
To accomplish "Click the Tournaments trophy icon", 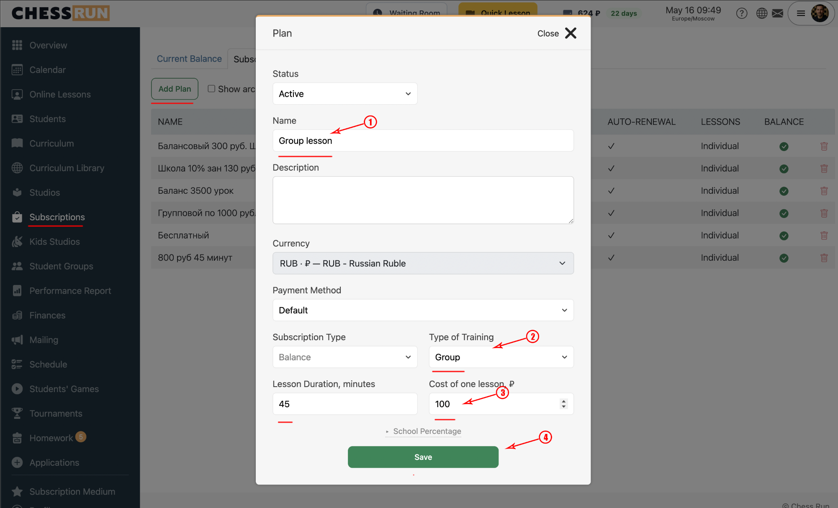I will (17, 413).
